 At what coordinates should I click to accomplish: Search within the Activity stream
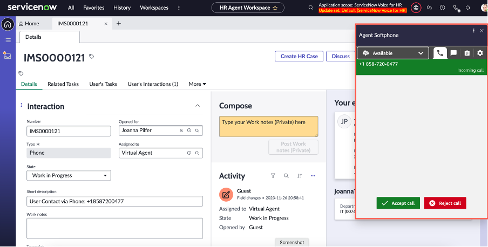[286, 176]
